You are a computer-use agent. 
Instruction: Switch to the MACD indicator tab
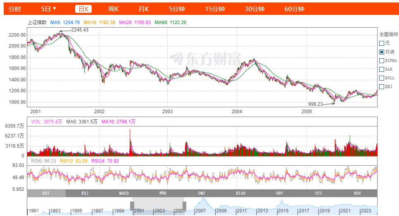point(124,193)
